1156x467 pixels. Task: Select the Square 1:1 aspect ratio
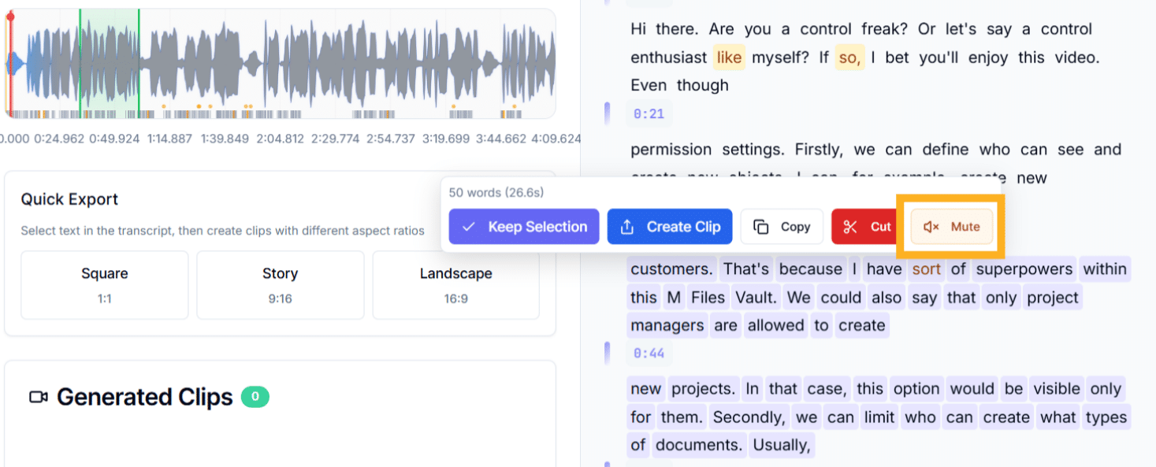(x=104, y=284)
